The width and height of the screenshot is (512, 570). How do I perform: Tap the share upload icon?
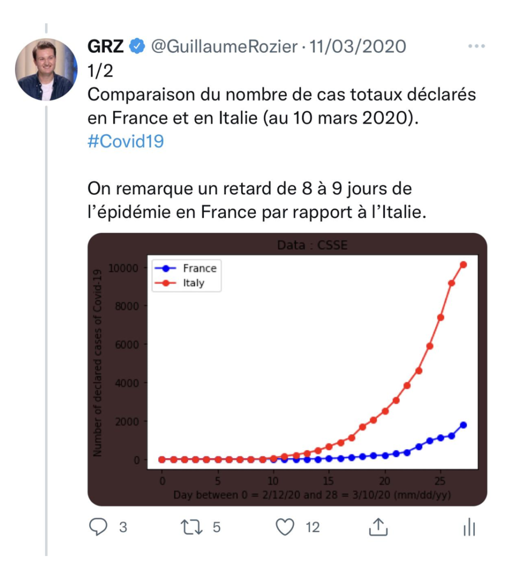pyautogui.click(x=378, y=527)
